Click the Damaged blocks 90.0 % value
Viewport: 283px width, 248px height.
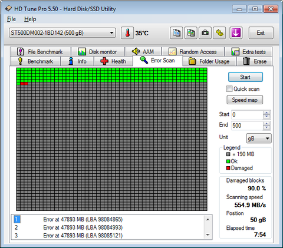[257, 189]
